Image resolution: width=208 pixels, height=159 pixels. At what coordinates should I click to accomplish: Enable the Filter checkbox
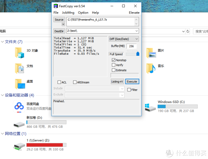click(x=129, y=90)
